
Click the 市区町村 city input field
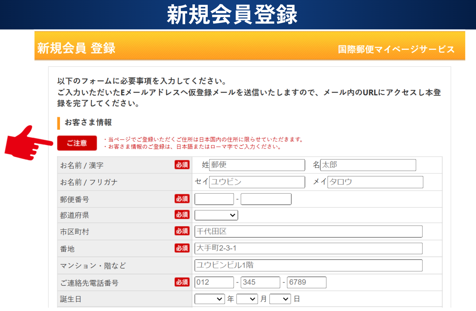(308, 232)
